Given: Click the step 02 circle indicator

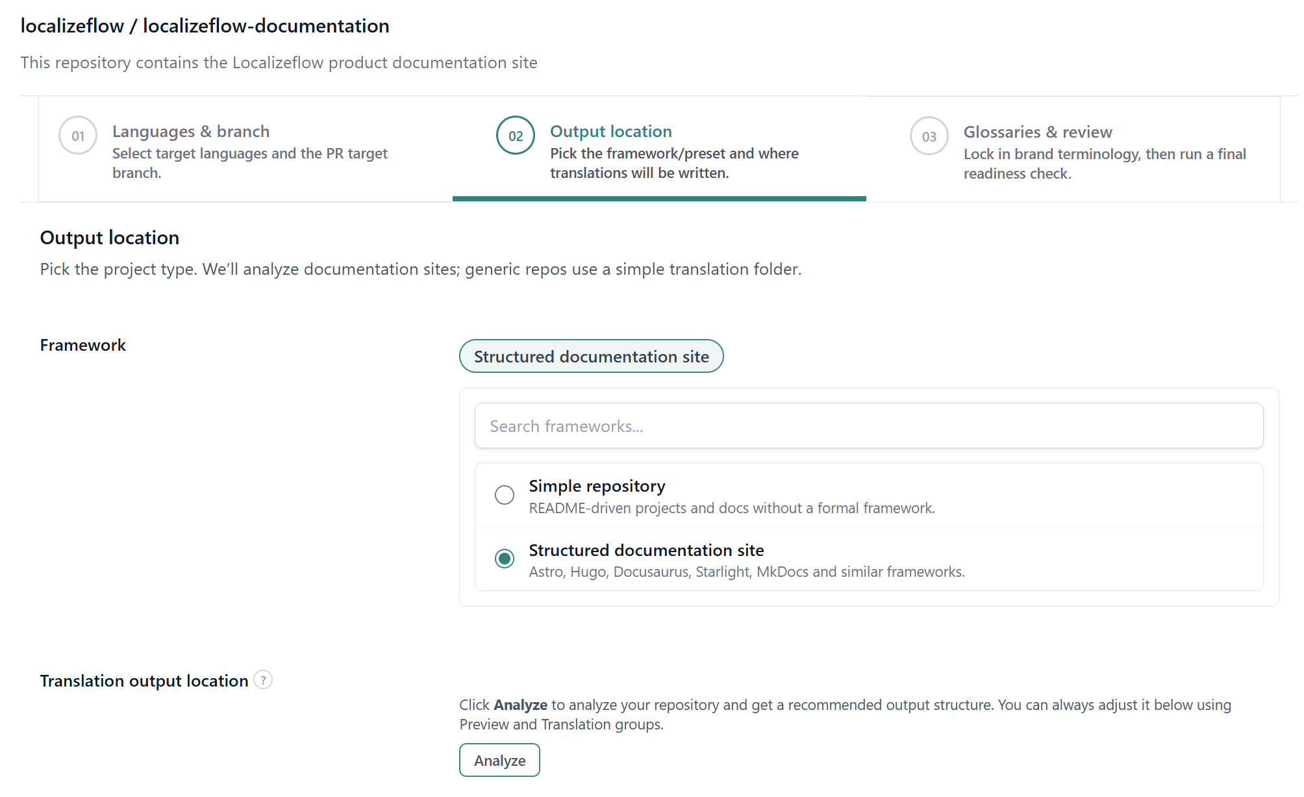Looking at the screenshot, I should coord(515,136).
